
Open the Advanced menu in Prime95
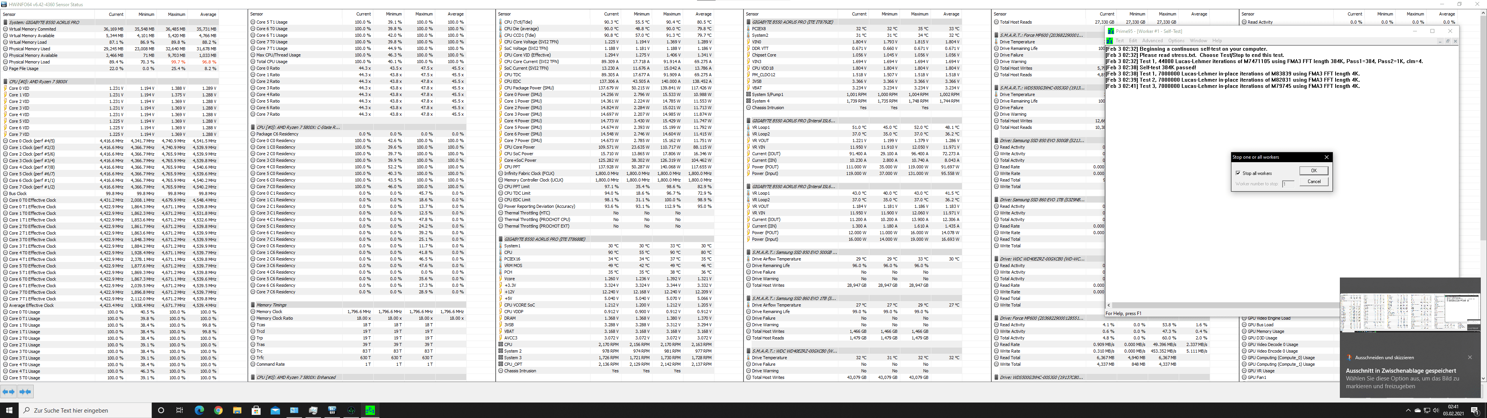point(1152,41)
